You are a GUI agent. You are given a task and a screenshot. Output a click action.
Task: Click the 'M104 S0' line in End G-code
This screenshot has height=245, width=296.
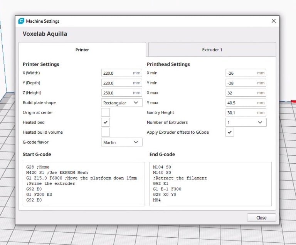[162, 167]
